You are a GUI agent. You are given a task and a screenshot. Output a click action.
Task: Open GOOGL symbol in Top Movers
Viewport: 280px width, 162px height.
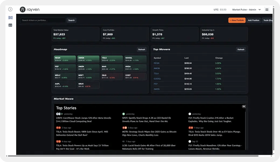[x=157, y=79]
